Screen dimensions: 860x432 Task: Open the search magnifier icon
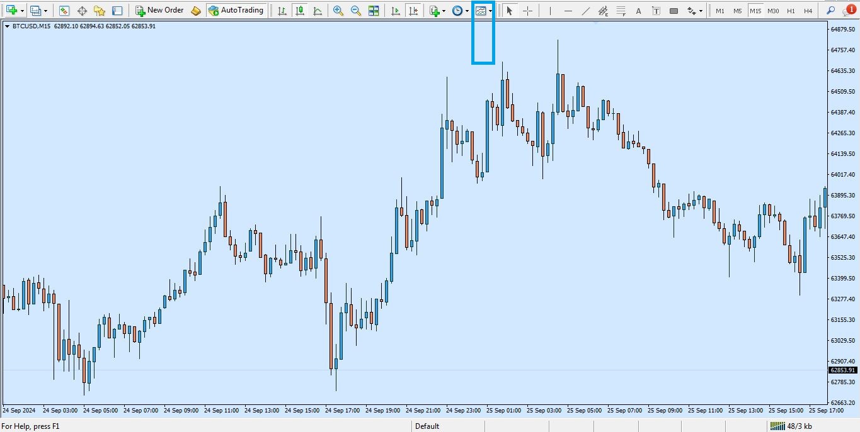pyautogui.click(x=830, y=11)
